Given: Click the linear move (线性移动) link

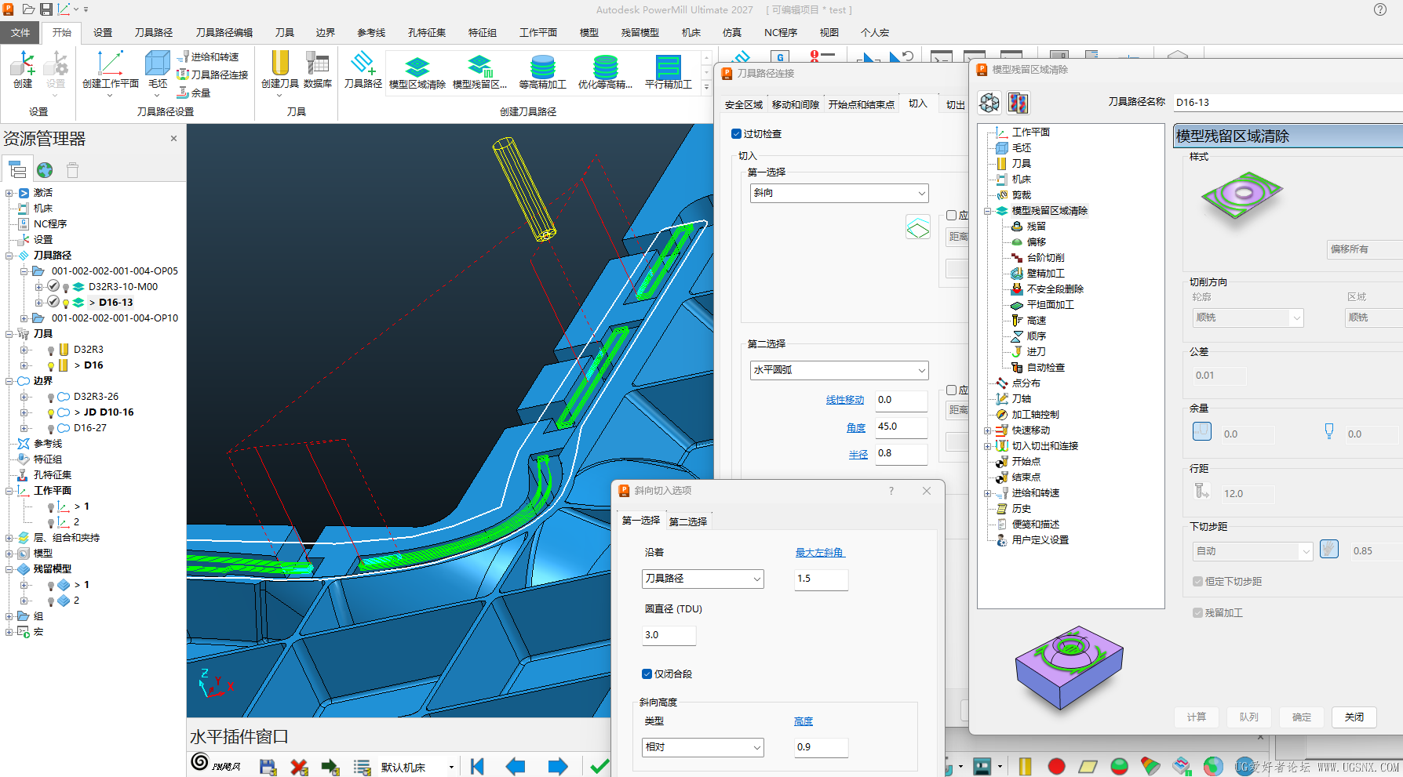Looking at the screenshot, I should click(x=845, y=400).
